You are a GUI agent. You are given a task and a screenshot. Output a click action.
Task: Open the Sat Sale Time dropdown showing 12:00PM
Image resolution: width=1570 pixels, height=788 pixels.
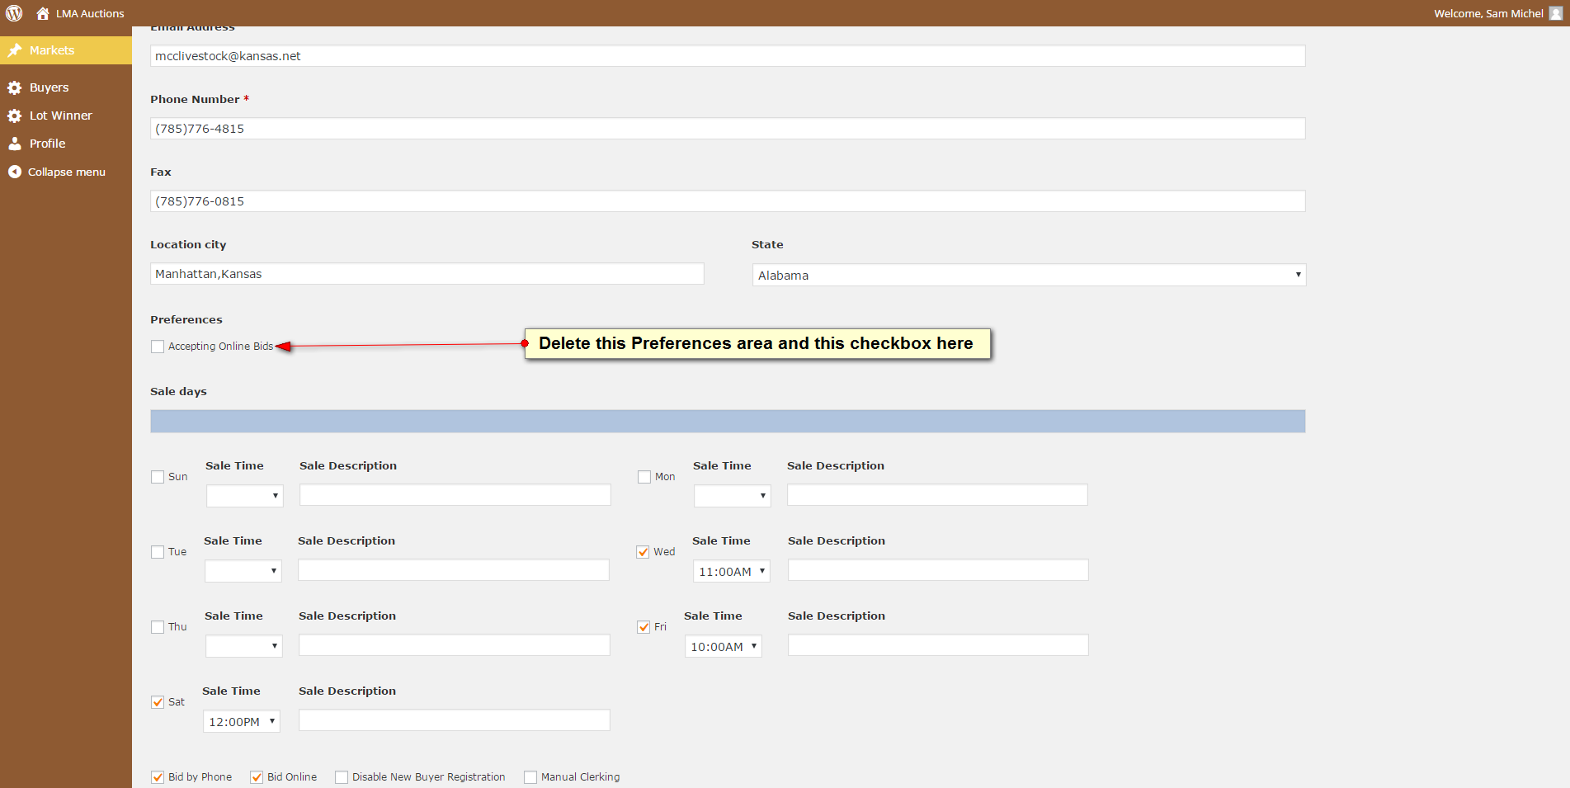[242, 721]
